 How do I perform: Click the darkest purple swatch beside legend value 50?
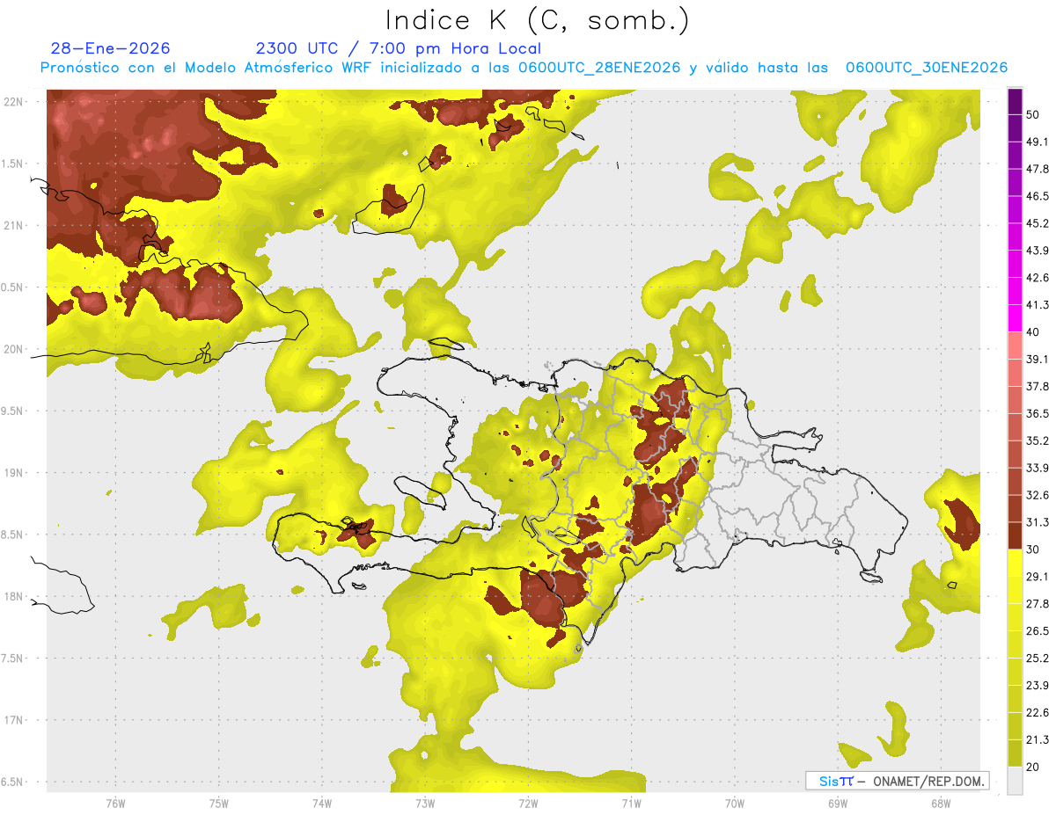(x=1015, y=102)
